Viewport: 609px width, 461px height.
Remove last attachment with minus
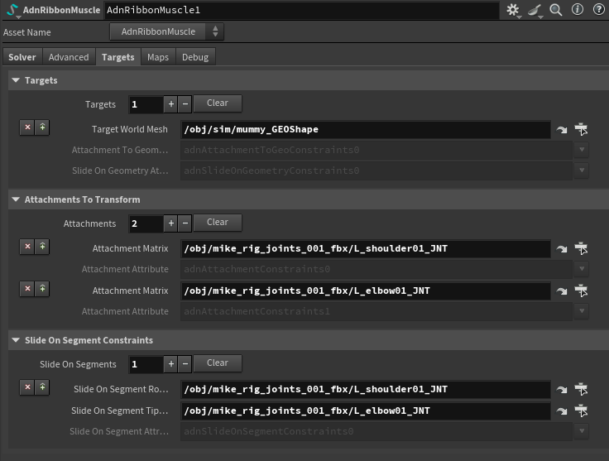[x=185, y=223]
